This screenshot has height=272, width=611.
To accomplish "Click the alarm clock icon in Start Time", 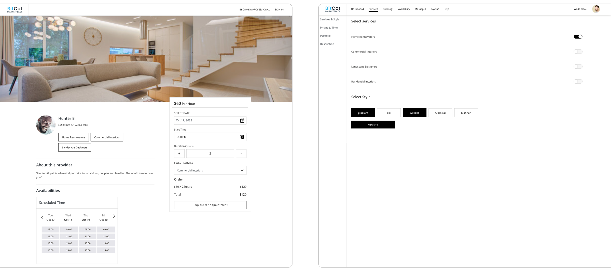I will [242, 137].
